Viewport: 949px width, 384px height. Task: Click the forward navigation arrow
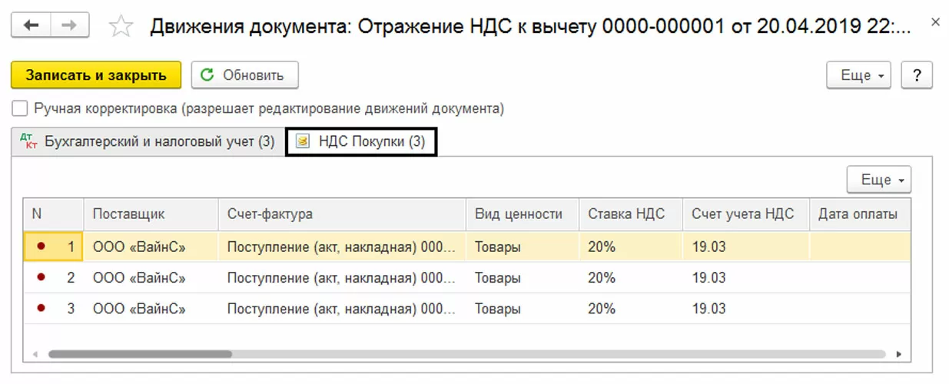tap(68, 26)
